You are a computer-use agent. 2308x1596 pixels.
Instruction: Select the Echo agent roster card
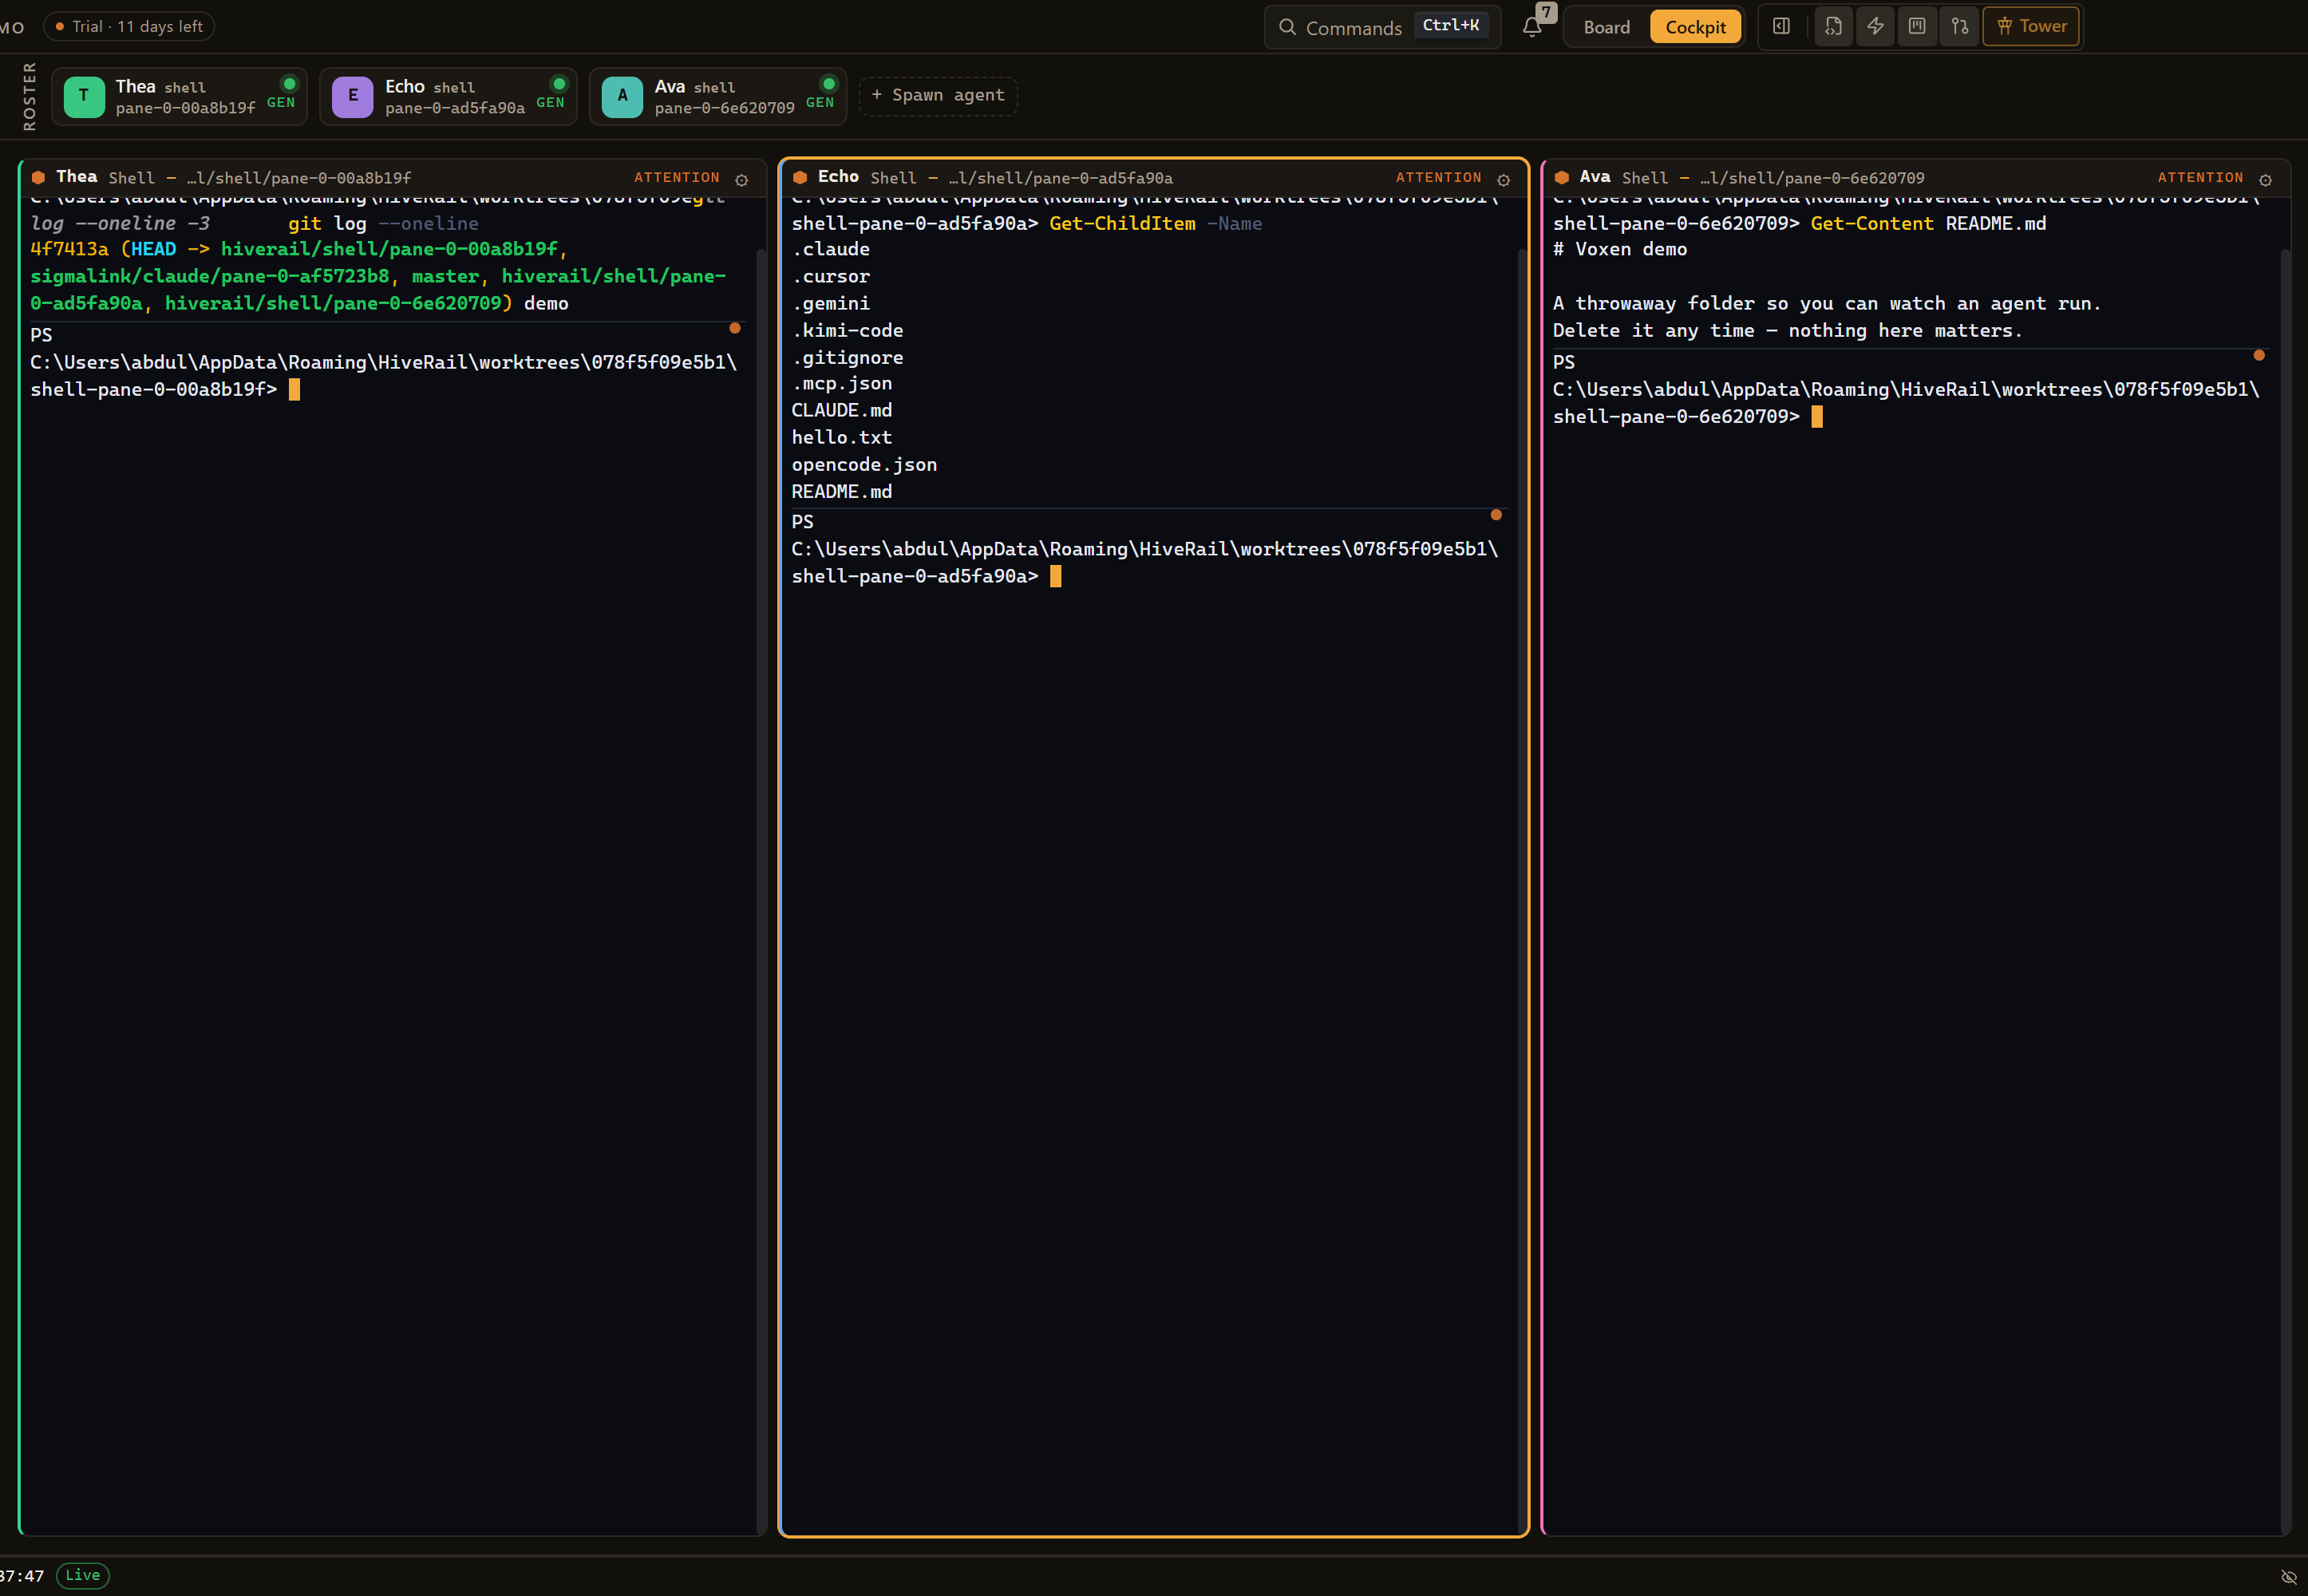coord(448,96)
